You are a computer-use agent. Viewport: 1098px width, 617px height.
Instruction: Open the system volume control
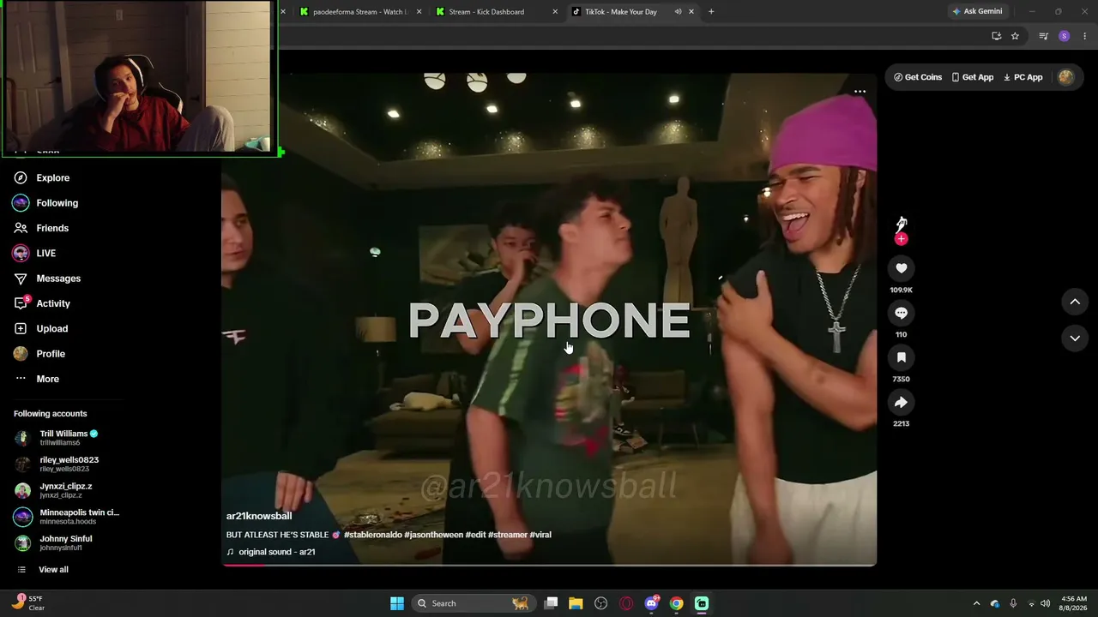point(1045,603)
